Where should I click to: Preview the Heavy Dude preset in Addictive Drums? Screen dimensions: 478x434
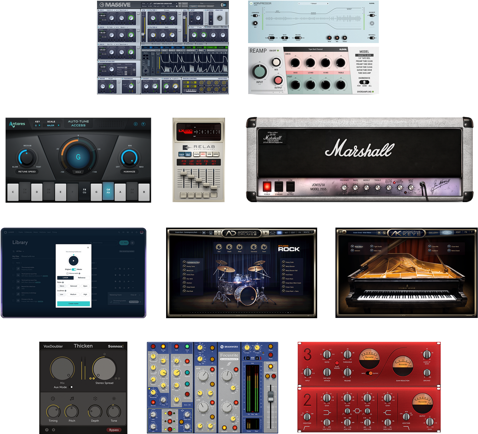283,262
